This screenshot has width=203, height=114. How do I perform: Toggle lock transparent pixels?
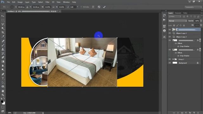pyautogui.click(x=174, y=25)
